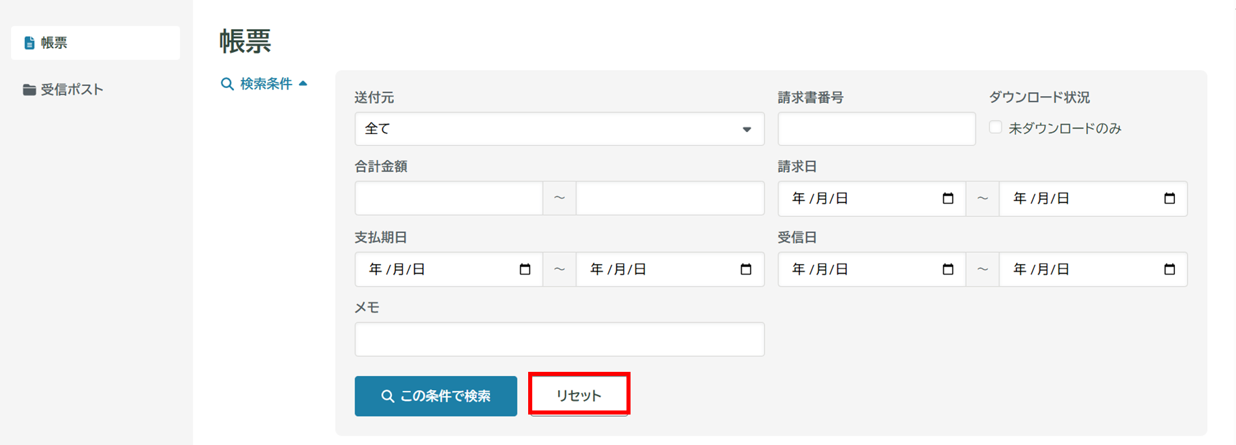
Task: Focus the 請求書番号 input field
Action: pos(876,129)
